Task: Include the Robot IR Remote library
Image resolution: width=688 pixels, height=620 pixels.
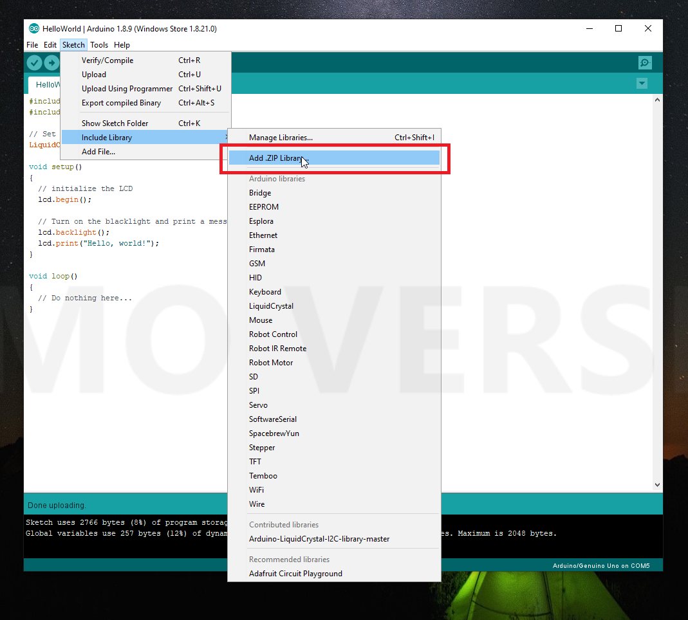Action: (x=334, y=349)
